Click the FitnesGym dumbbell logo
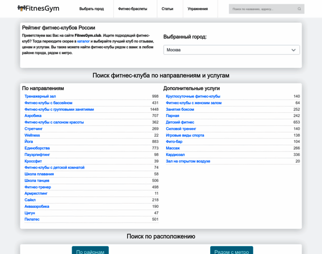 tap(21, 8)
